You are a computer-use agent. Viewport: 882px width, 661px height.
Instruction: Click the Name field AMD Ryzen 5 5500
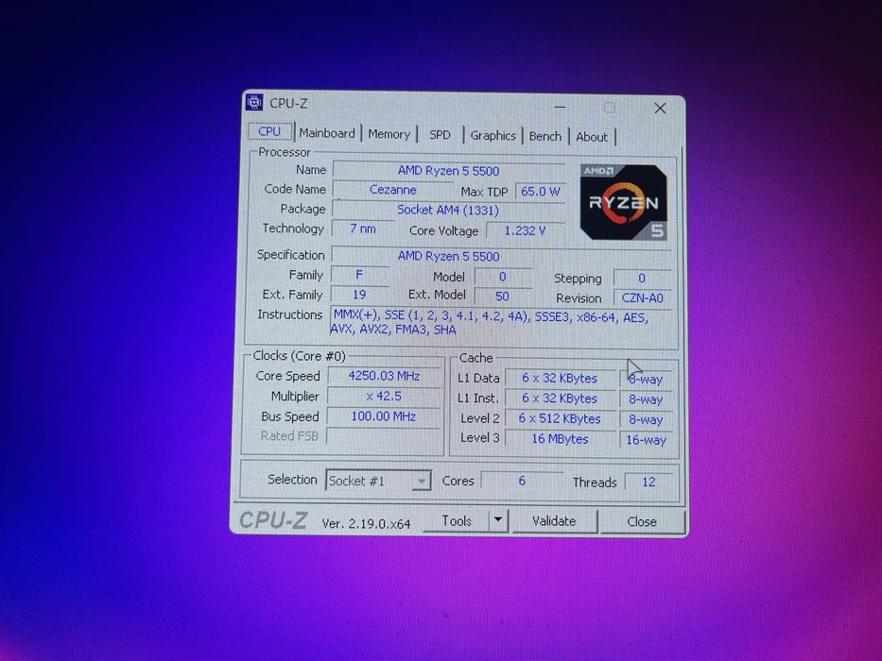pyautogui.click(x=448, y=170)
